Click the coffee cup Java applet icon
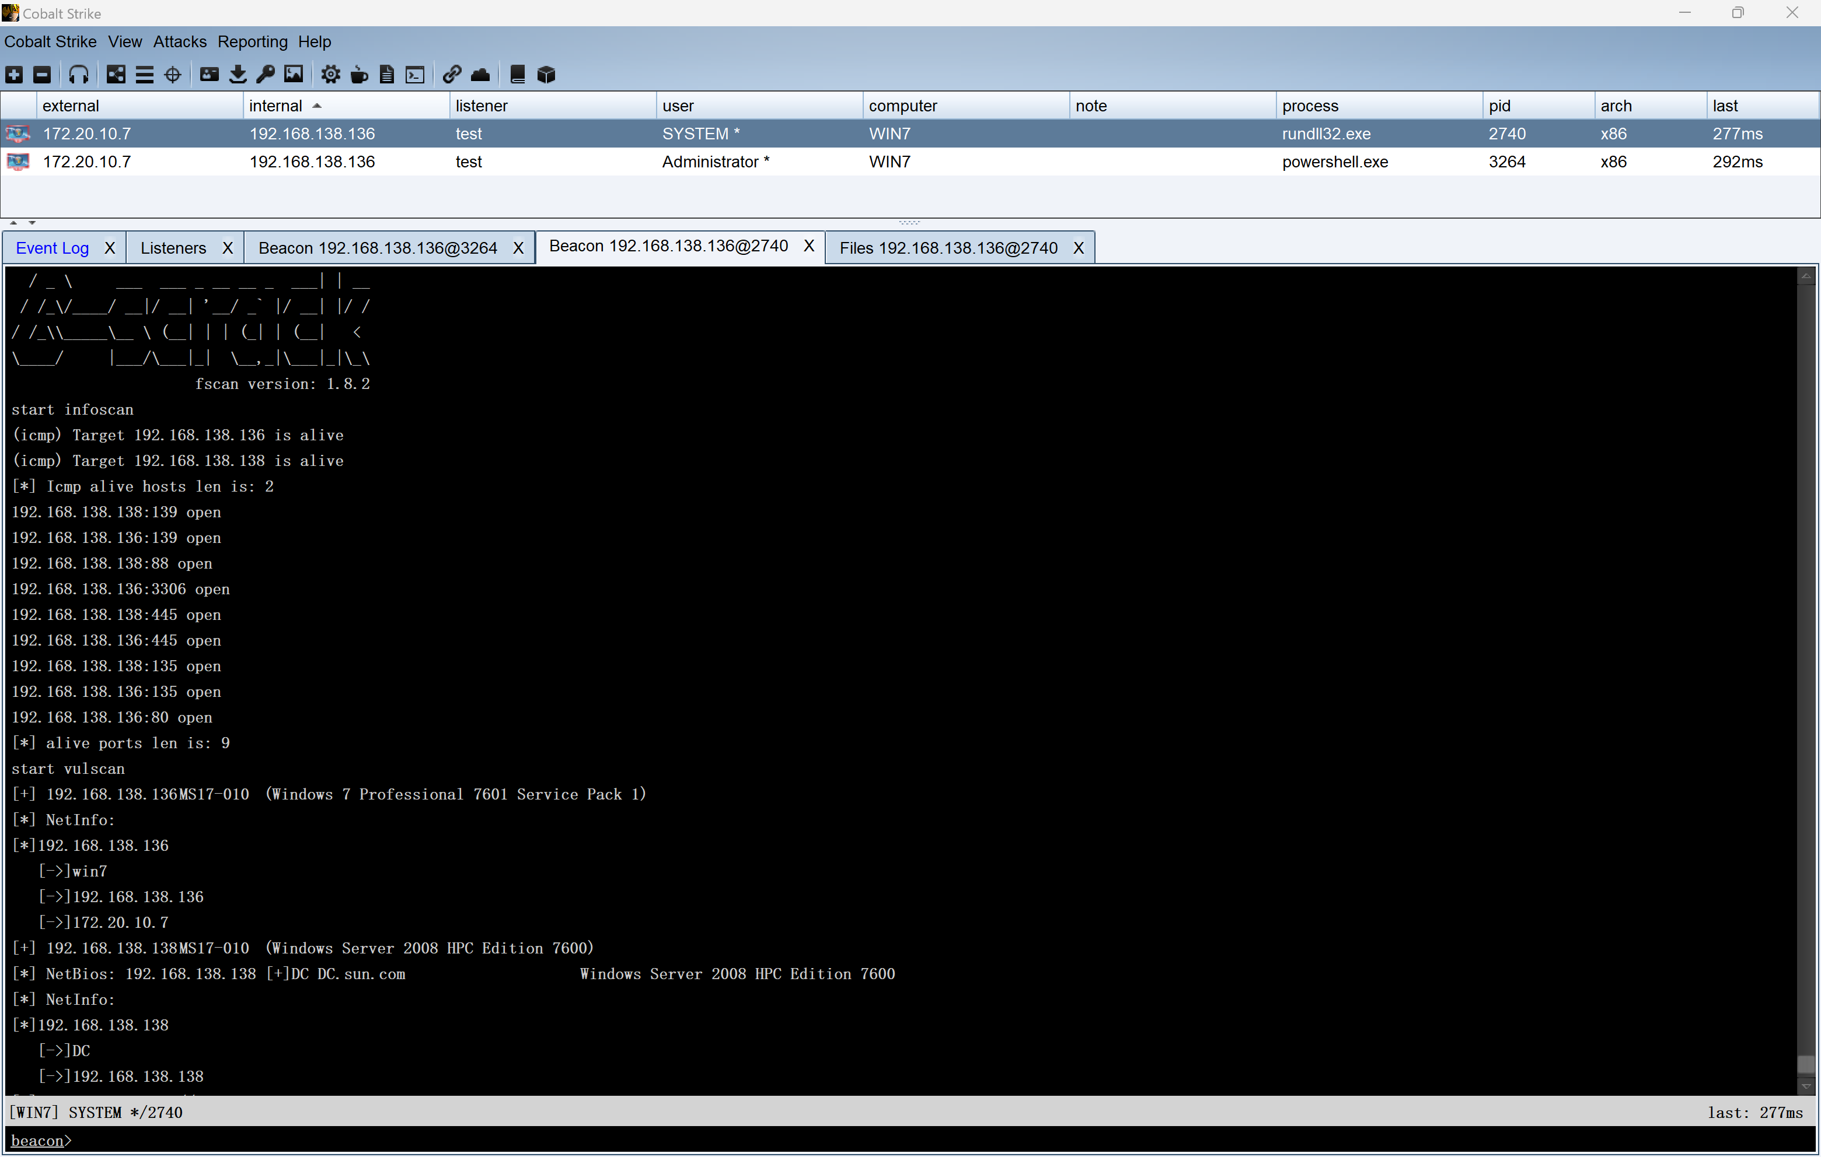The image size is (1821, 1157). 359,74
